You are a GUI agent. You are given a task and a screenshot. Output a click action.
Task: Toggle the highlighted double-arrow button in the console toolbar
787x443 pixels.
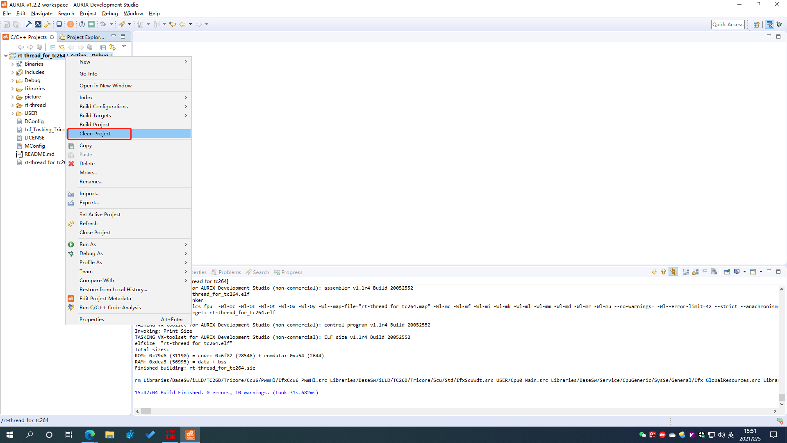pyautogui.click(x=673, y=272)
